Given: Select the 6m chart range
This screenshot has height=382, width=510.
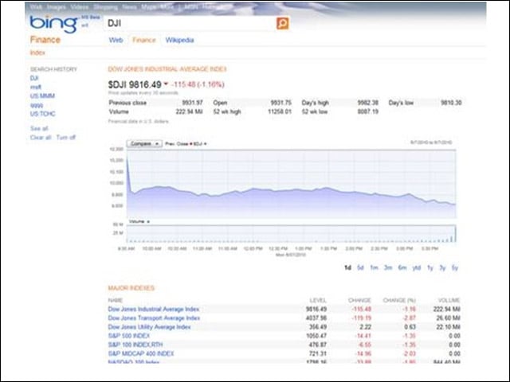Looking at the screenshot, I should pos(402,267).
